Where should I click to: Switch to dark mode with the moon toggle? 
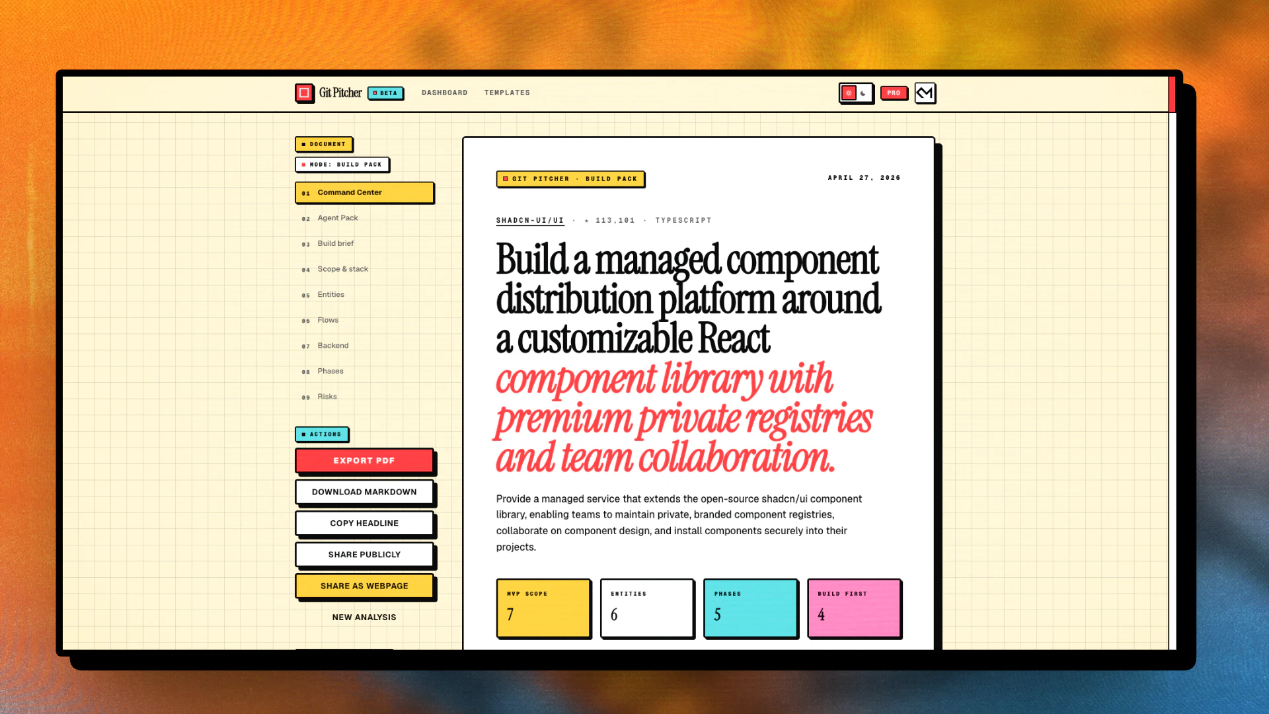[x=864, y=93]
